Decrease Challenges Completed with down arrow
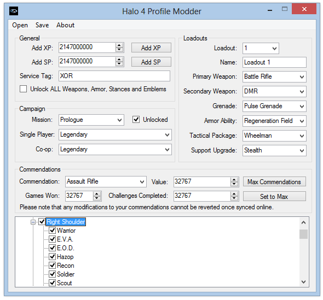323x300 pixels. tap(234, 198)
